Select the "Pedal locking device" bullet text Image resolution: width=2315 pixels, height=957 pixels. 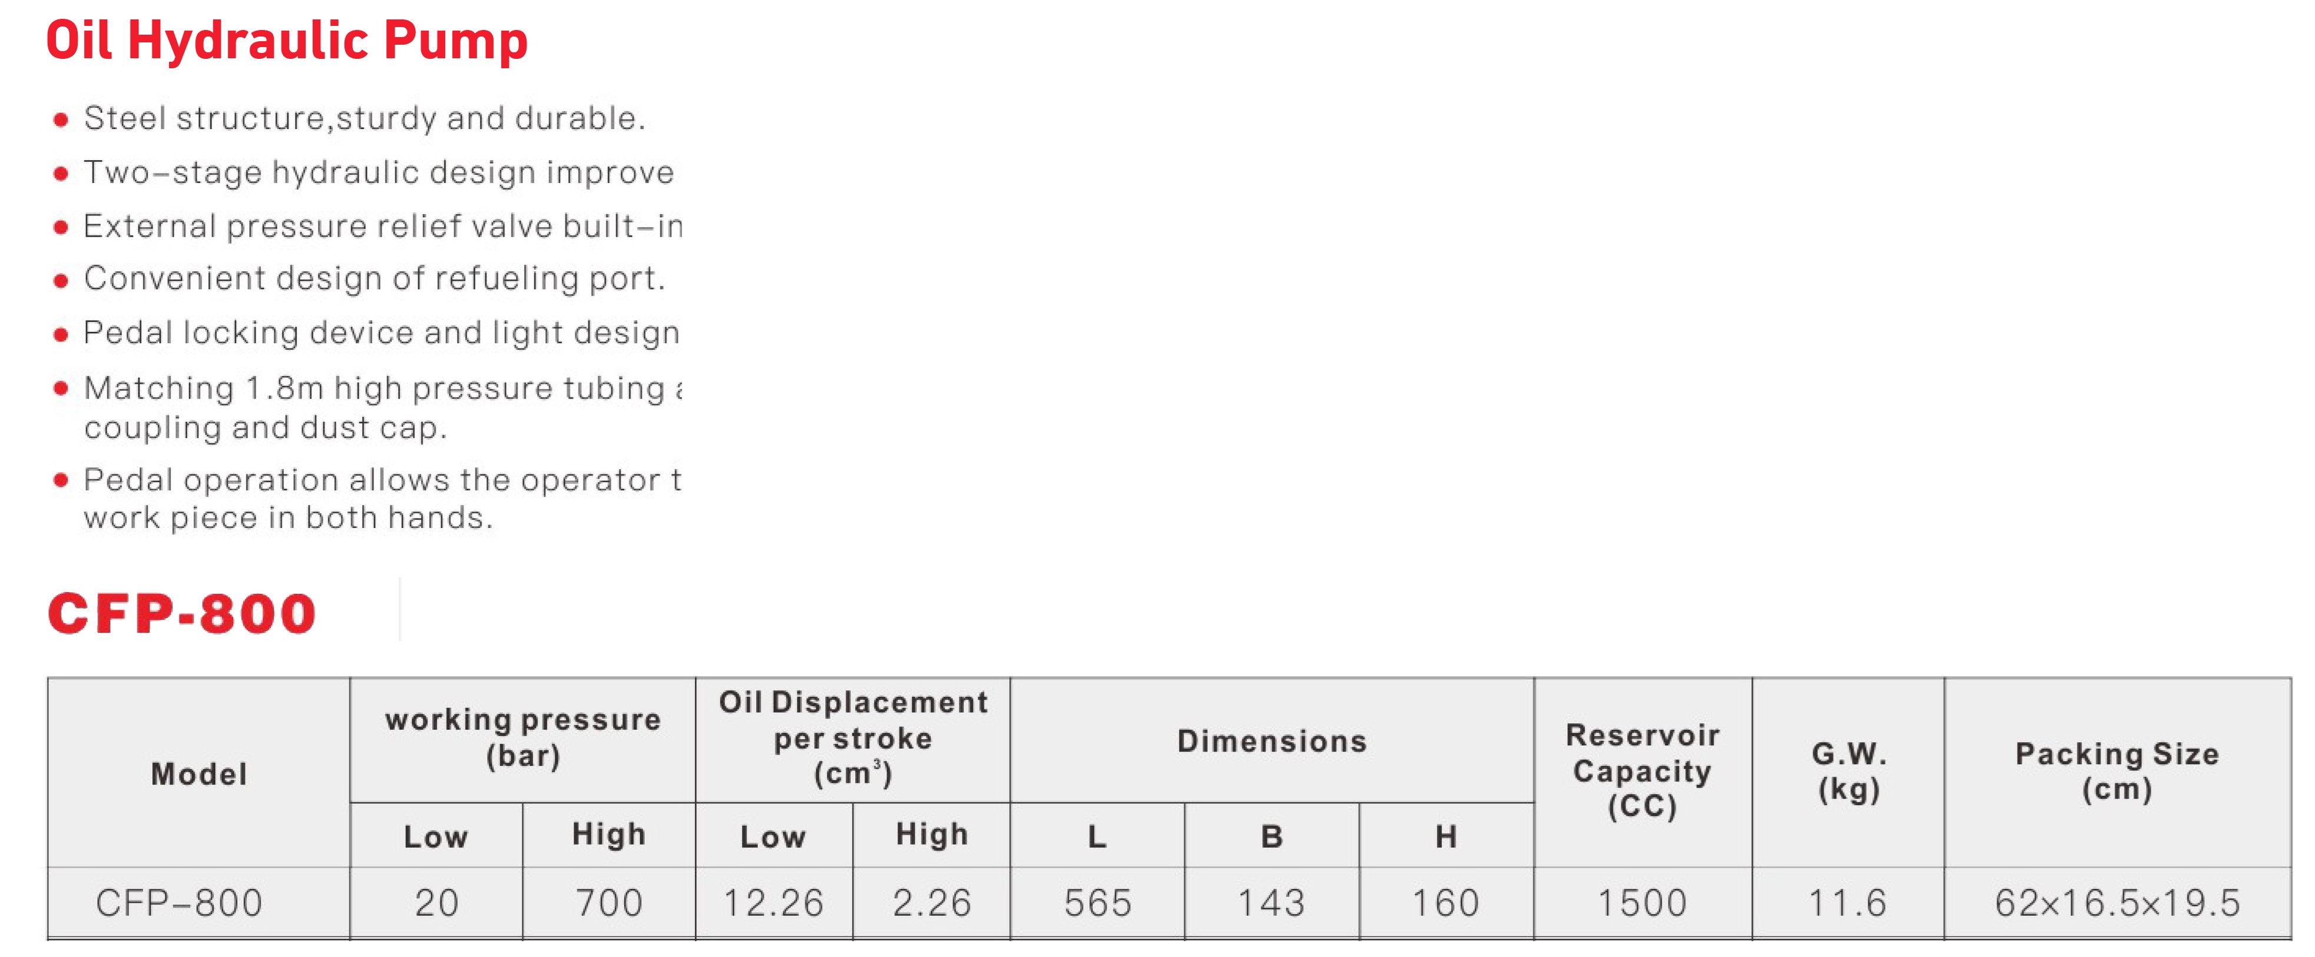[381, 333]
